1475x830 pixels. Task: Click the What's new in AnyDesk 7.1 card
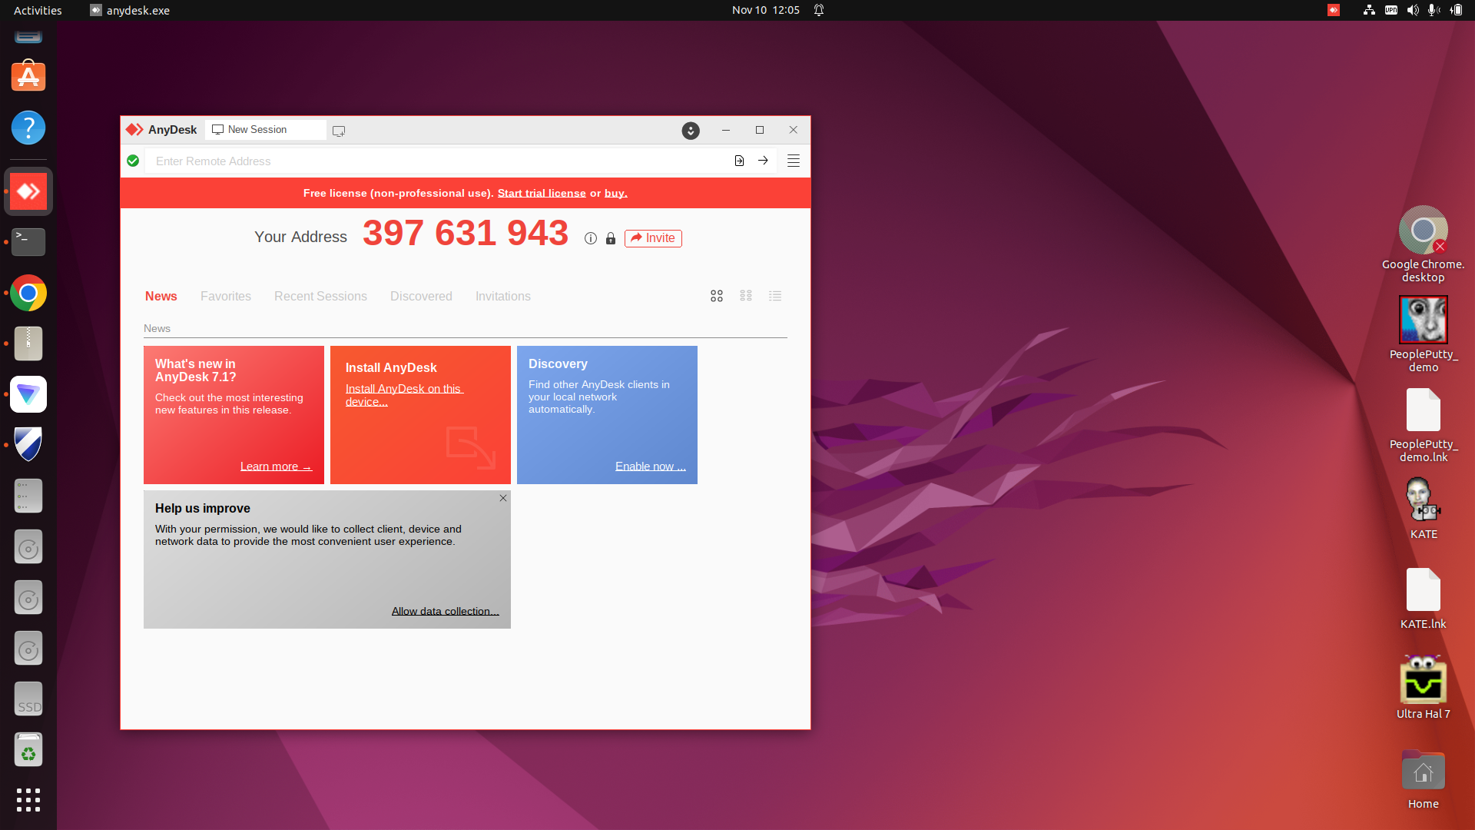click(x=234, y=415)
